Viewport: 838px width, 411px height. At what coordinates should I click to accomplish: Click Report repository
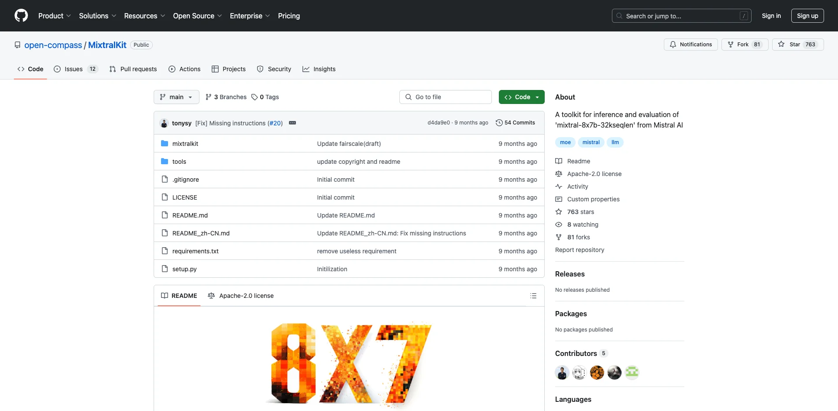[580, 250]
